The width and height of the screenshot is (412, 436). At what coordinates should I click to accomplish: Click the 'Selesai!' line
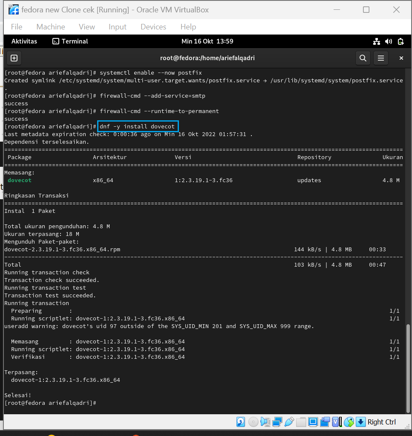(x=17, y=395)
